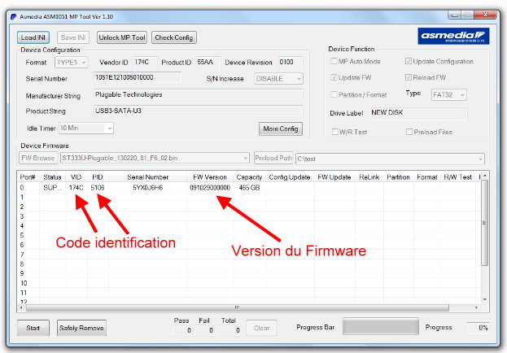The image size is (507, 353).
Task: Click the Progress Bar indicator
Action: 381,326
